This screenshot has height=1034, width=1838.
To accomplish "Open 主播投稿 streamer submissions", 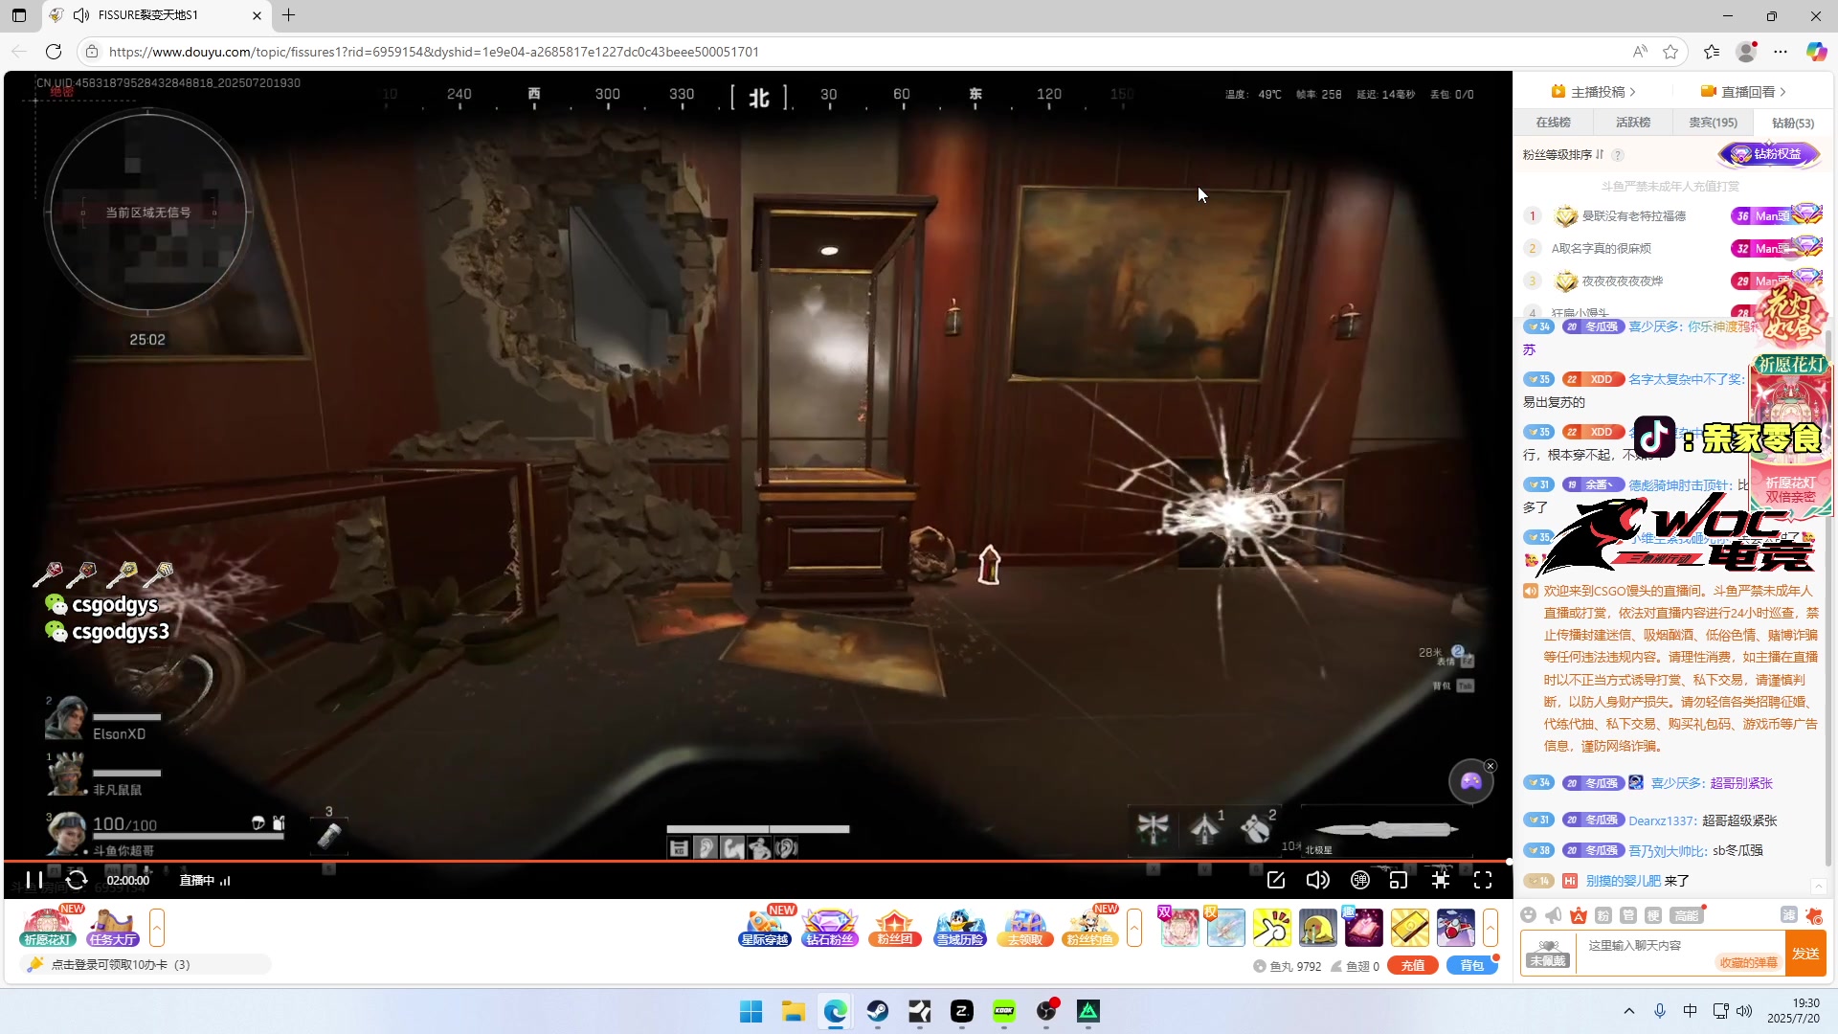I will point(1594,92).
